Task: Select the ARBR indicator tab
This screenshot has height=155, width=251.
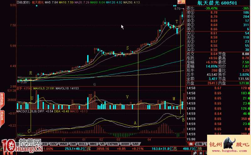Action: [x=125, y=144]
